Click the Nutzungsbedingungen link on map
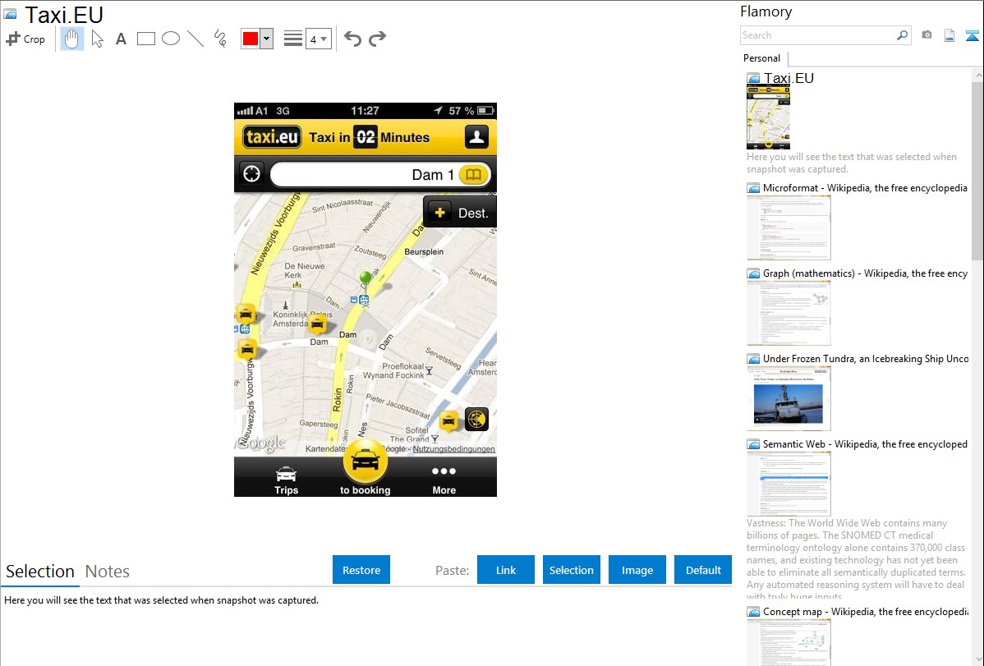Image resolution: width=984 pixels, height=666 pixels. tap(453, 449)
